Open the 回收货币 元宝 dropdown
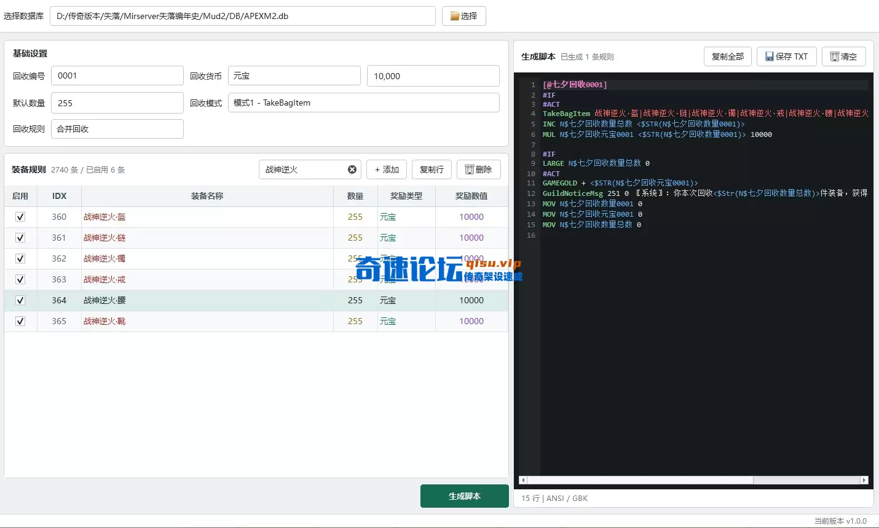879x528 pixels. click(x=294, y=76)
